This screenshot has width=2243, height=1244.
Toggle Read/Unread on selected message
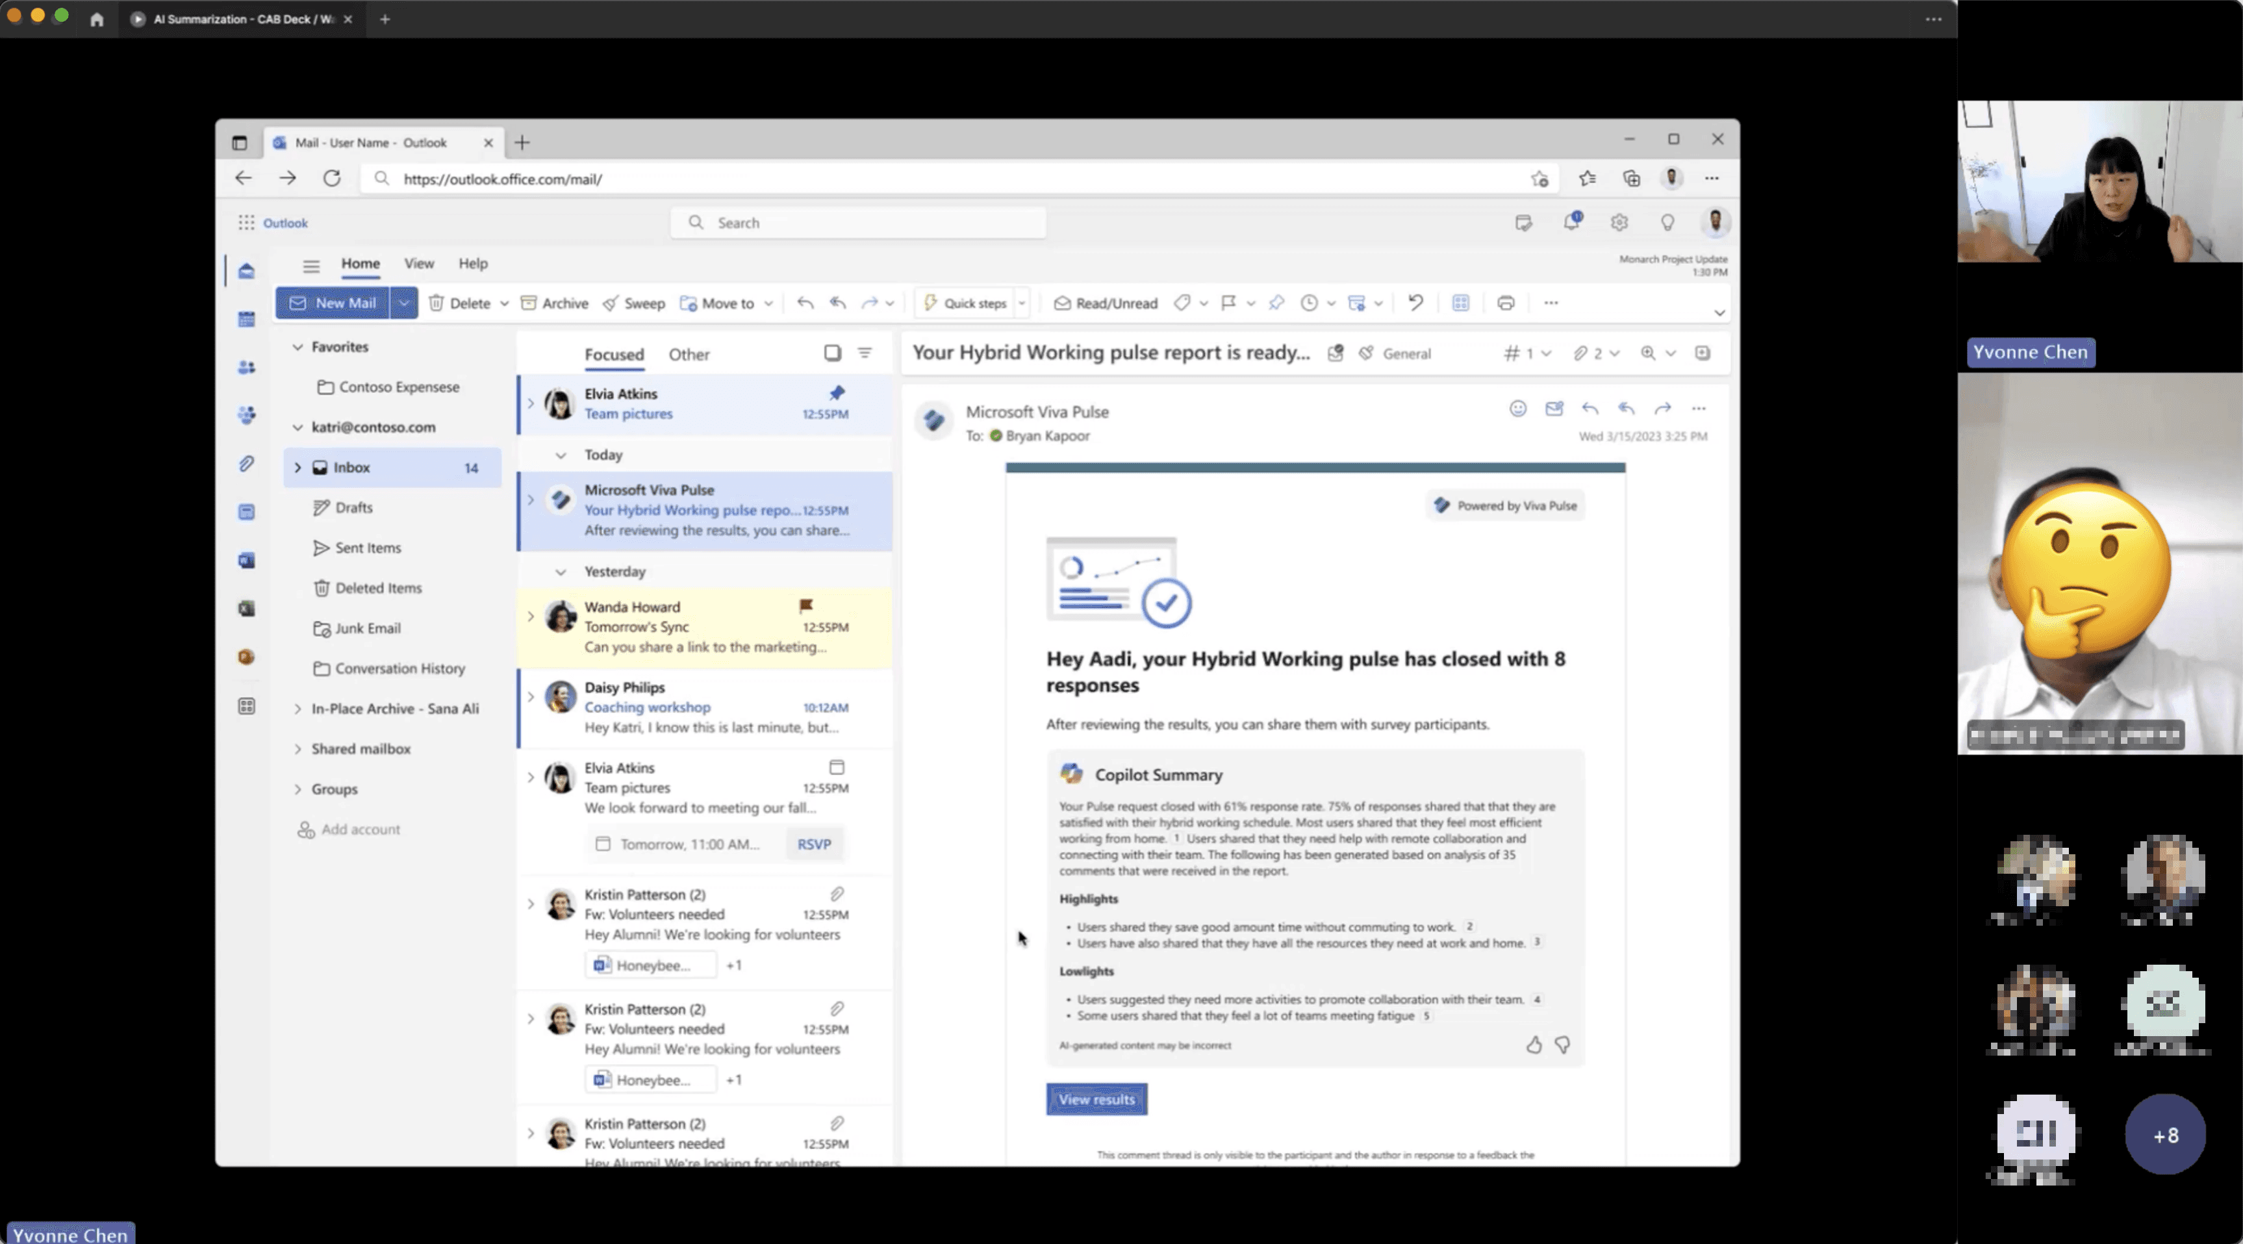1106,303
